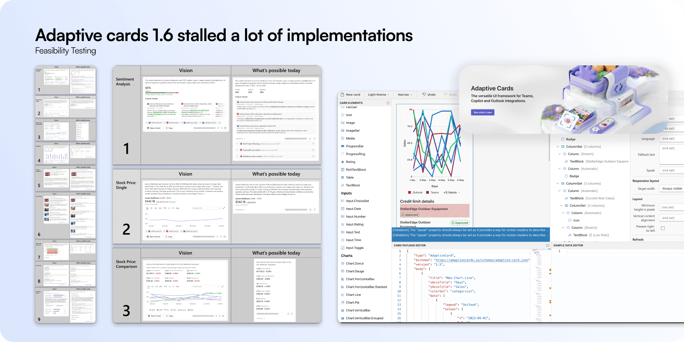The image size is (684, 342).
Task: Collapse the Column [Stretch] node holding E [Low Risk]
Action: (x=563, y=228)
